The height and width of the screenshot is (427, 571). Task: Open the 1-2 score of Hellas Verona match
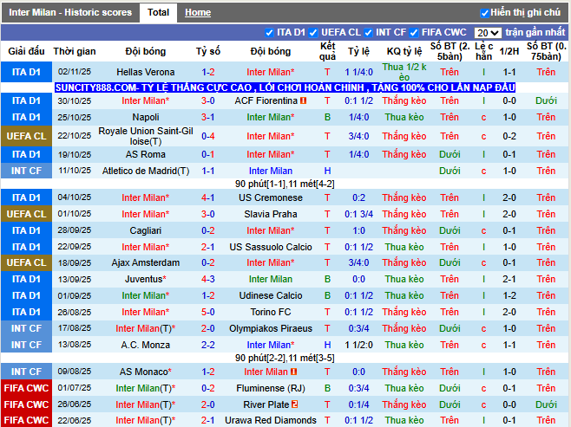point(208,72)
